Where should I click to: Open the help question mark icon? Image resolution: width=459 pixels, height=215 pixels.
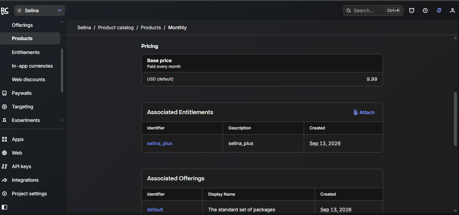(425, 11)
